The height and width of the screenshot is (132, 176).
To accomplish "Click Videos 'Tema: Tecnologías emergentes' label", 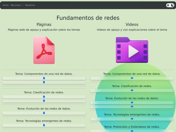I will coord(132,115).
